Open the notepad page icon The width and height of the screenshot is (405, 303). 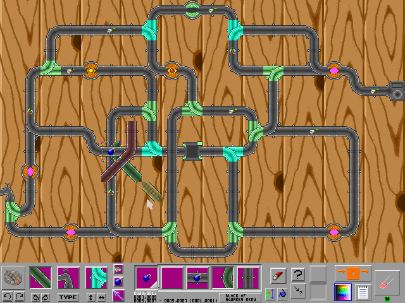click(x=363, y=292)
